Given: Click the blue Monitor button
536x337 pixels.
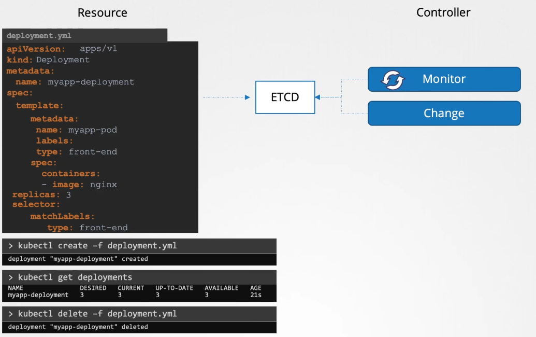Looking at the screenshot, I should click(444, 79).
